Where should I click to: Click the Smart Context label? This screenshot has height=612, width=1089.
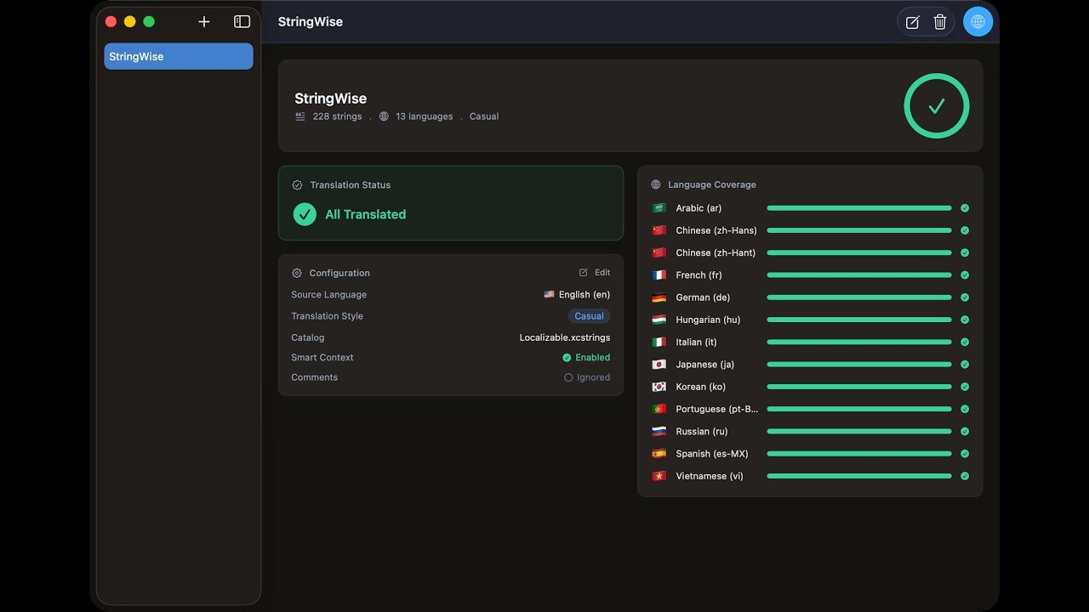coord(322,358)
